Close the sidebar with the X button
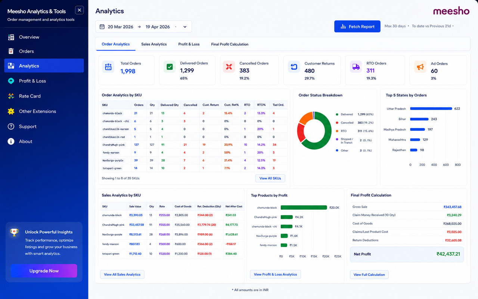 tap(80, 10)
